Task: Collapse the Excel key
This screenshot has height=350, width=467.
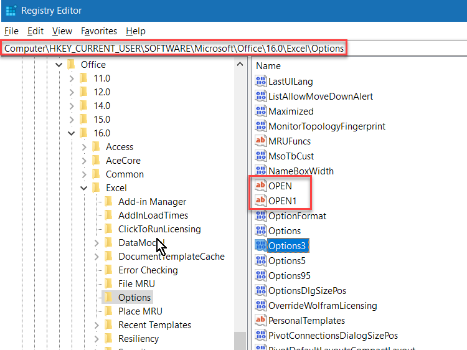Action: click(84, 188)
